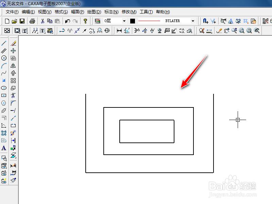
Task: Select the Spline curve tool
Action: click(x=4, y=73)
